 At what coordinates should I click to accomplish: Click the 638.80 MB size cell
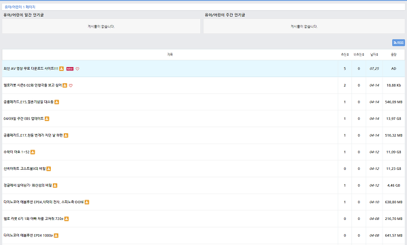[393, 202]
